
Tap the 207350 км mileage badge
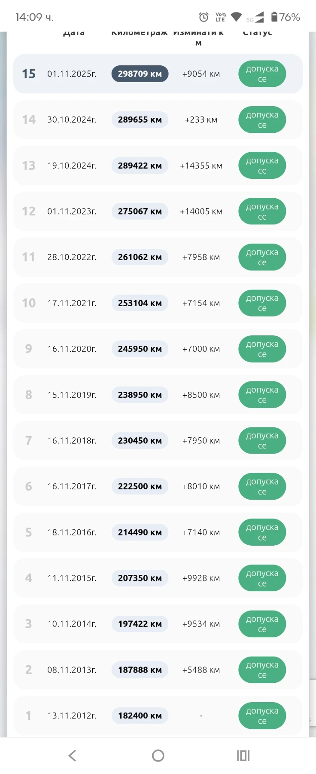[x=140, y=578]
